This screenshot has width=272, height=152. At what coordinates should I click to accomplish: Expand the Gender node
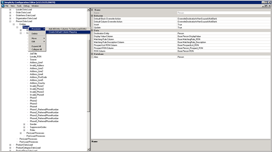(x=24, y=124)
